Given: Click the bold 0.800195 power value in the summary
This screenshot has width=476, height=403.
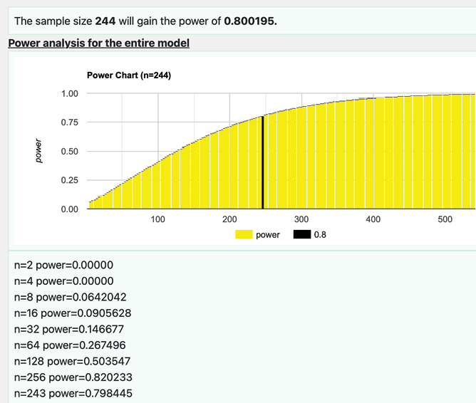Looking at the screenshot, I should (250, 21).
